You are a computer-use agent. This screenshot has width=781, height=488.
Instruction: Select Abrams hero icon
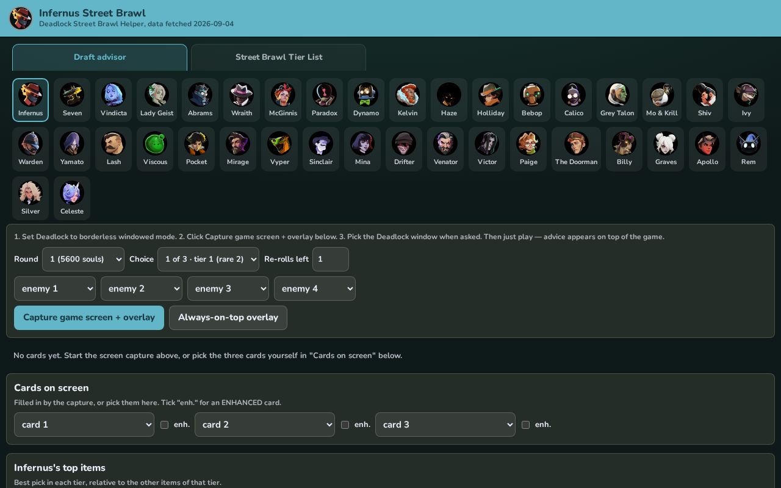pyautogui.click(x=200, y=100)
